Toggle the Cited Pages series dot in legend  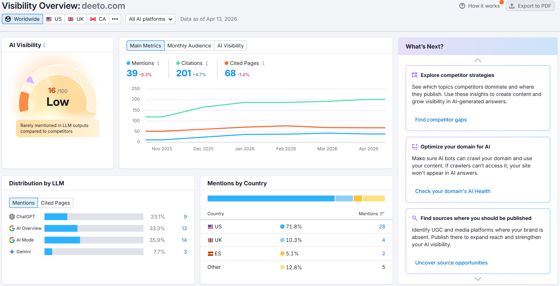pos(227,63)
